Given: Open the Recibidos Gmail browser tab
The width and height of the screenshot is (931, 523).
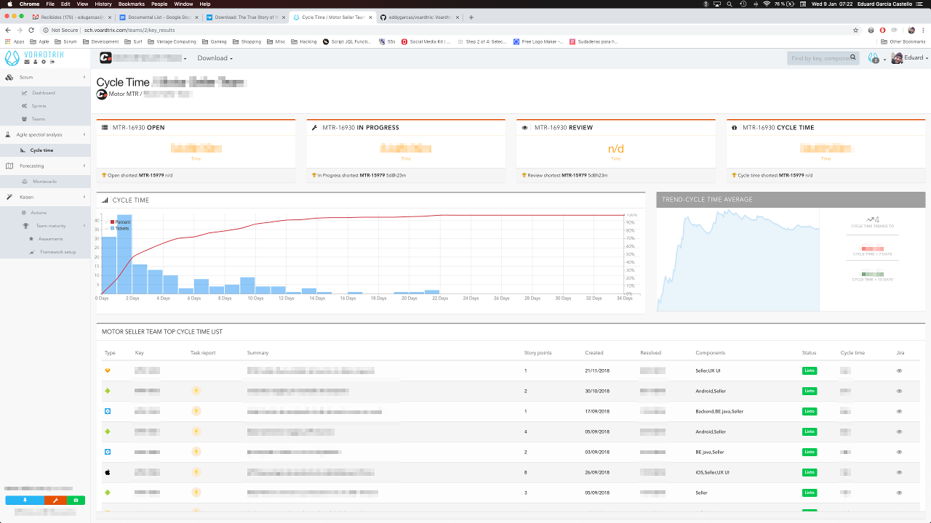Looking at the screenshot, I should pyautogui.click(x=70, y=17).
